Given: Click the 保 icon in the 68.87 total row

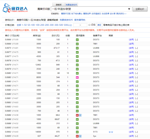Looking at the screenshot, I should pos(77,119).
